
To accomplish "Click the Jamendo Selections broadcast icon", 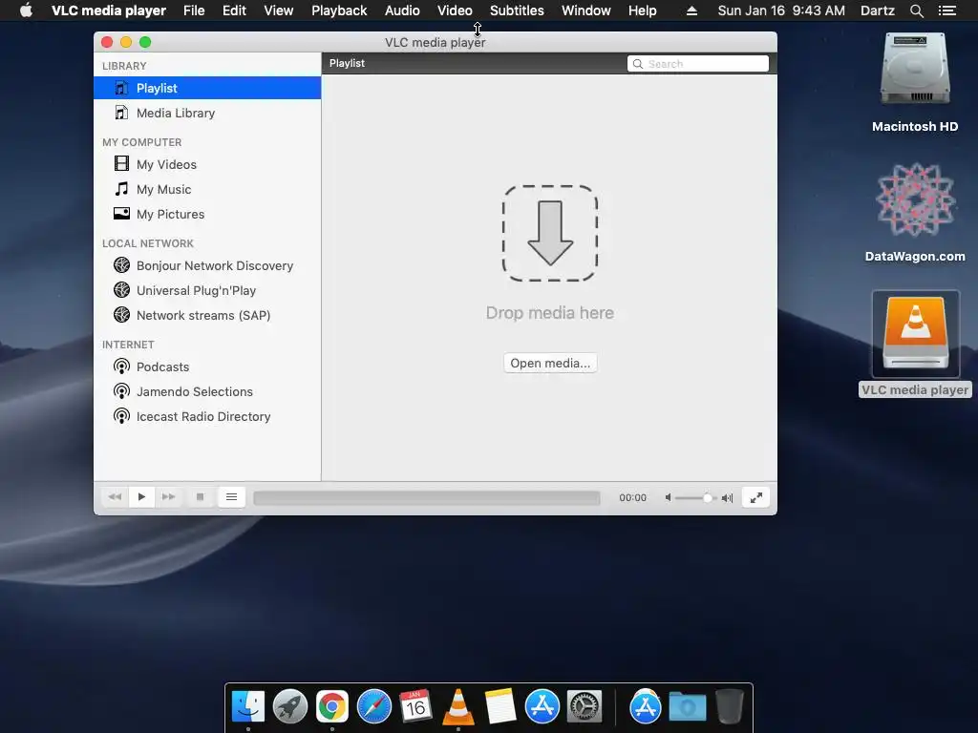I will tap(121, 391).
